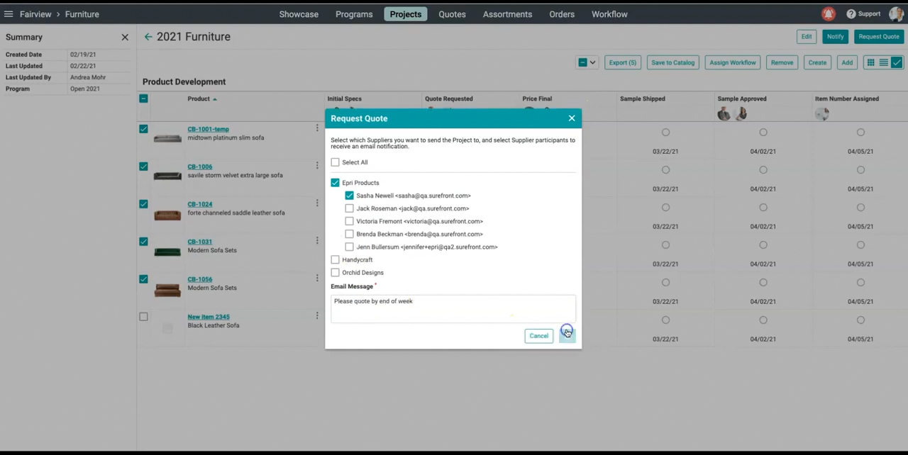Open Support help icon
This screenshot has height=455, width=908.
[851, 14]
